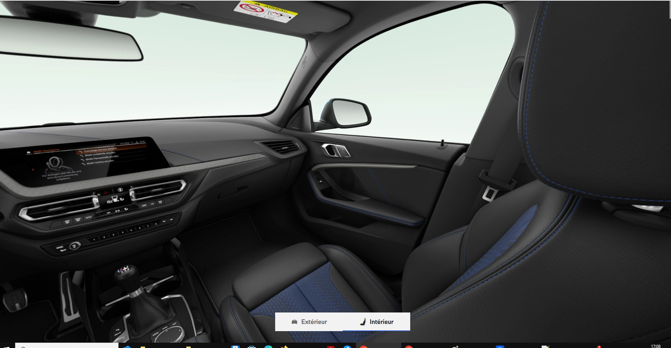This screenshot has width=671, height=348.
Task: Choose BMW Pannenhilfe anrufen on the display
Action: [x=101, y=158]
